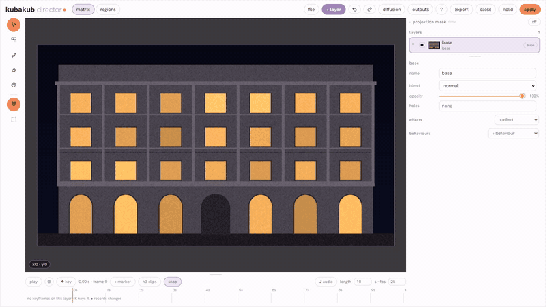Image resolution: width=546 pixels, height=307 pixels.
Task: Click the orange dot by director
Action: [x=64, y=10]
